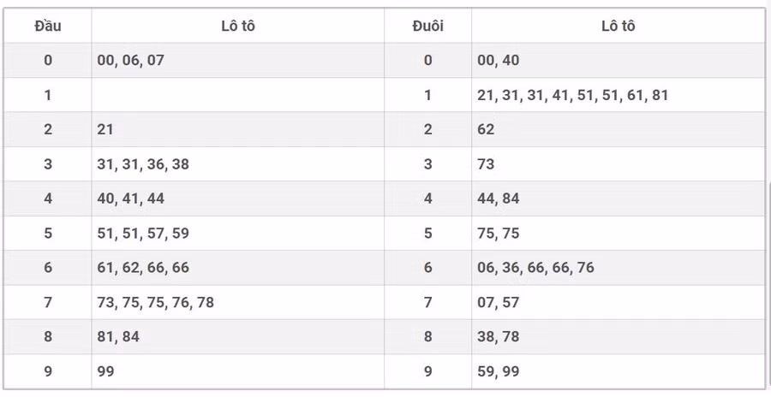Click the cell showing only 99

[106, 371]
